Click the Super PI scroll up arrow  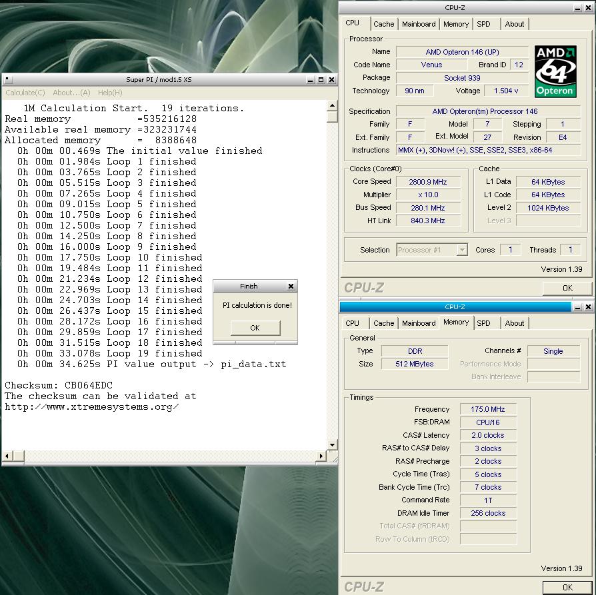pyautogui.click(x=332, y=106)
